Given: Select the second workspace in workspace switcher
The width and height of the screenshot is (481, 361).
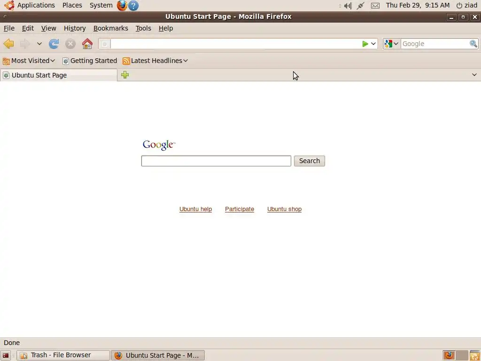Looking at the screenshot, I should [462, 355].
